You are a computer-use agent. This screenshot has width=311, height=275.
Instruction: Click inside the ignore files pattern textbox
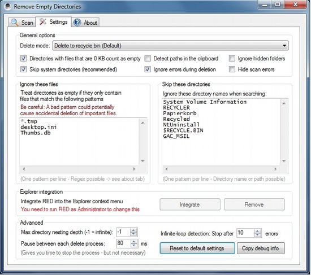pyautogui.click(x=79, y=142)
